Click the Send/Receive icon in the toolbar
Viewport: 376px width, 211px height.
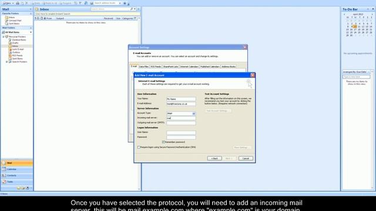[86, 3]
